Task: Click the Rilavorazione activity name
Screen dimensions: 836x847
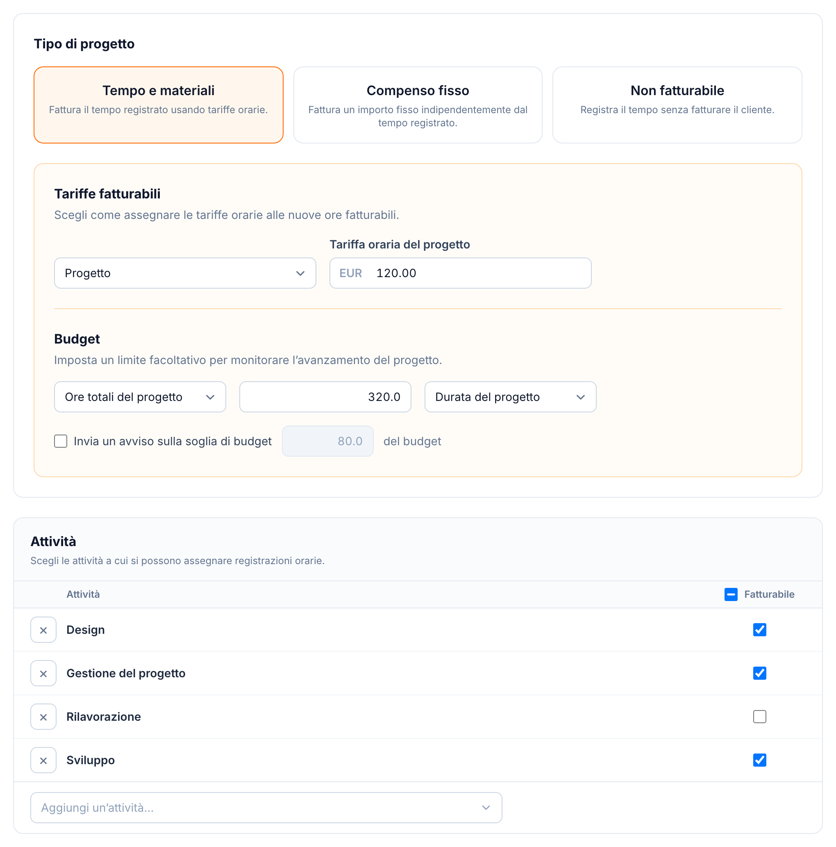Action: [103, 717]
